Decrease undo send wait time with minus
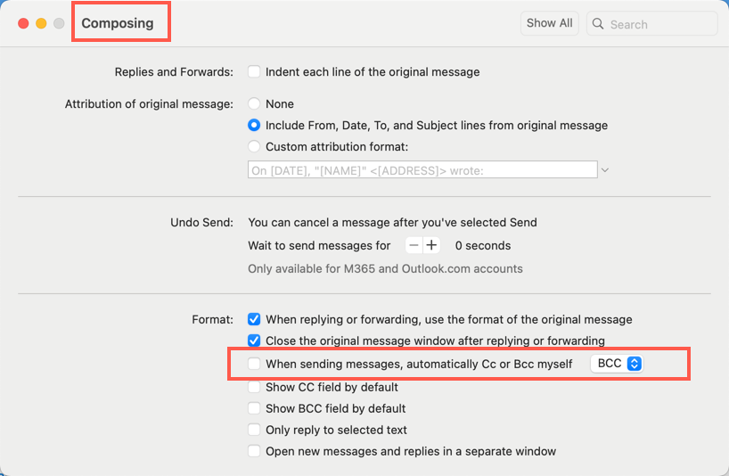 [x=414, y=245]
